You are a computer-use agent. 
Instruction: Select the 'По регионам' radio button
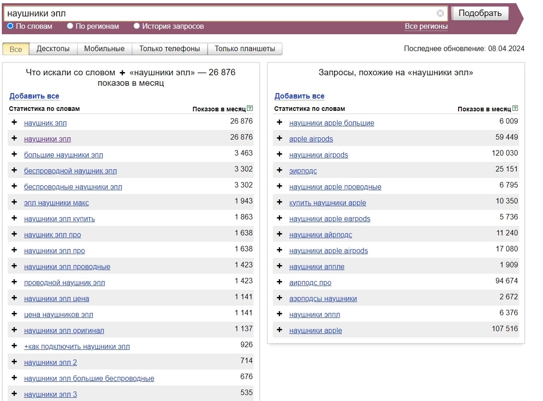click(x=70, y=26)
